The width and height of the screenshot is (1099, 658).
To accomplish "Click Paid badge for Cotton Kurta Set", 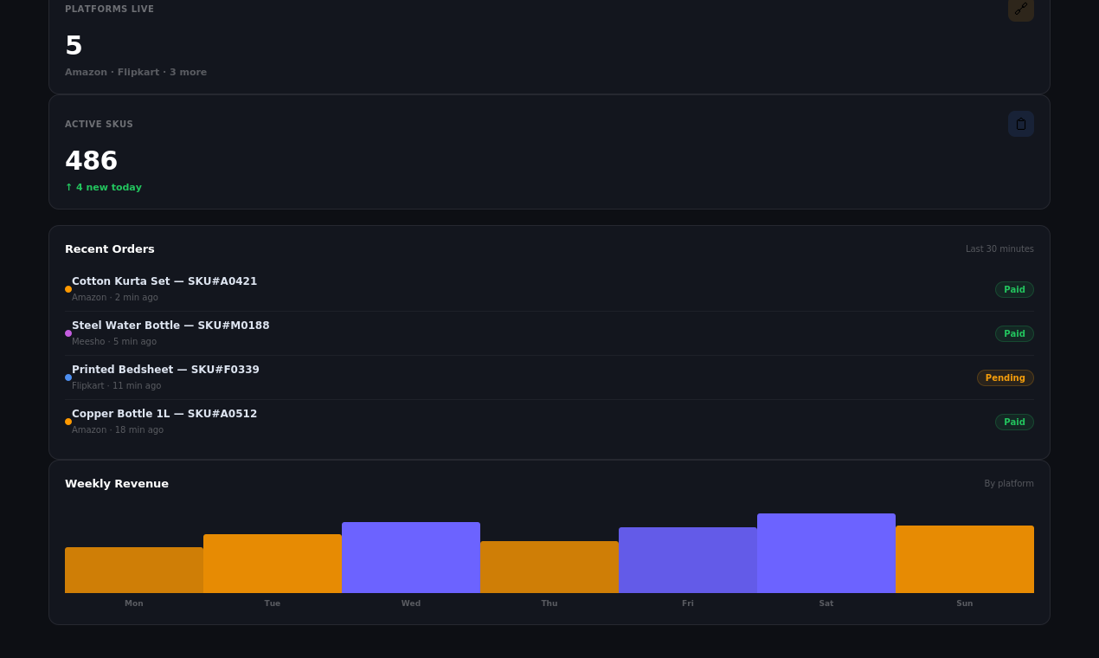I will pyautogui.click(x=1014, y=289).
